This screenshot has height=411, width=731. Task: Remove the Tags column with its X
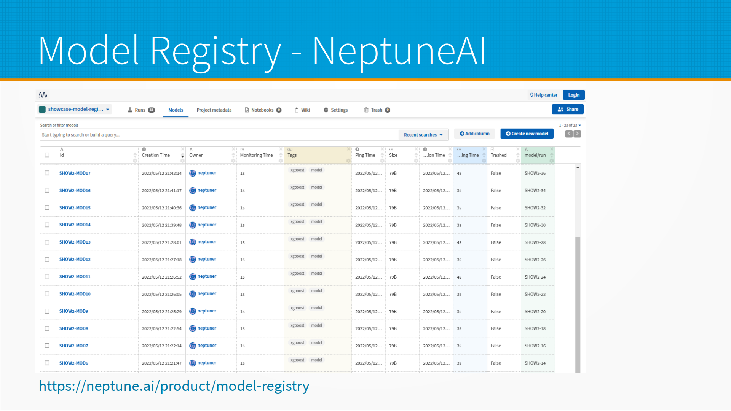click(348, 149)
